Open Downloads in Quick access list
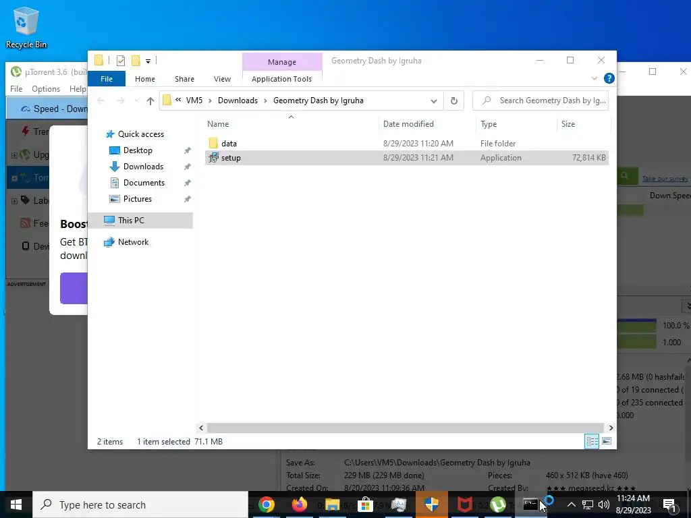The width and height of the screenshot is (691, 518). point(143,167)
